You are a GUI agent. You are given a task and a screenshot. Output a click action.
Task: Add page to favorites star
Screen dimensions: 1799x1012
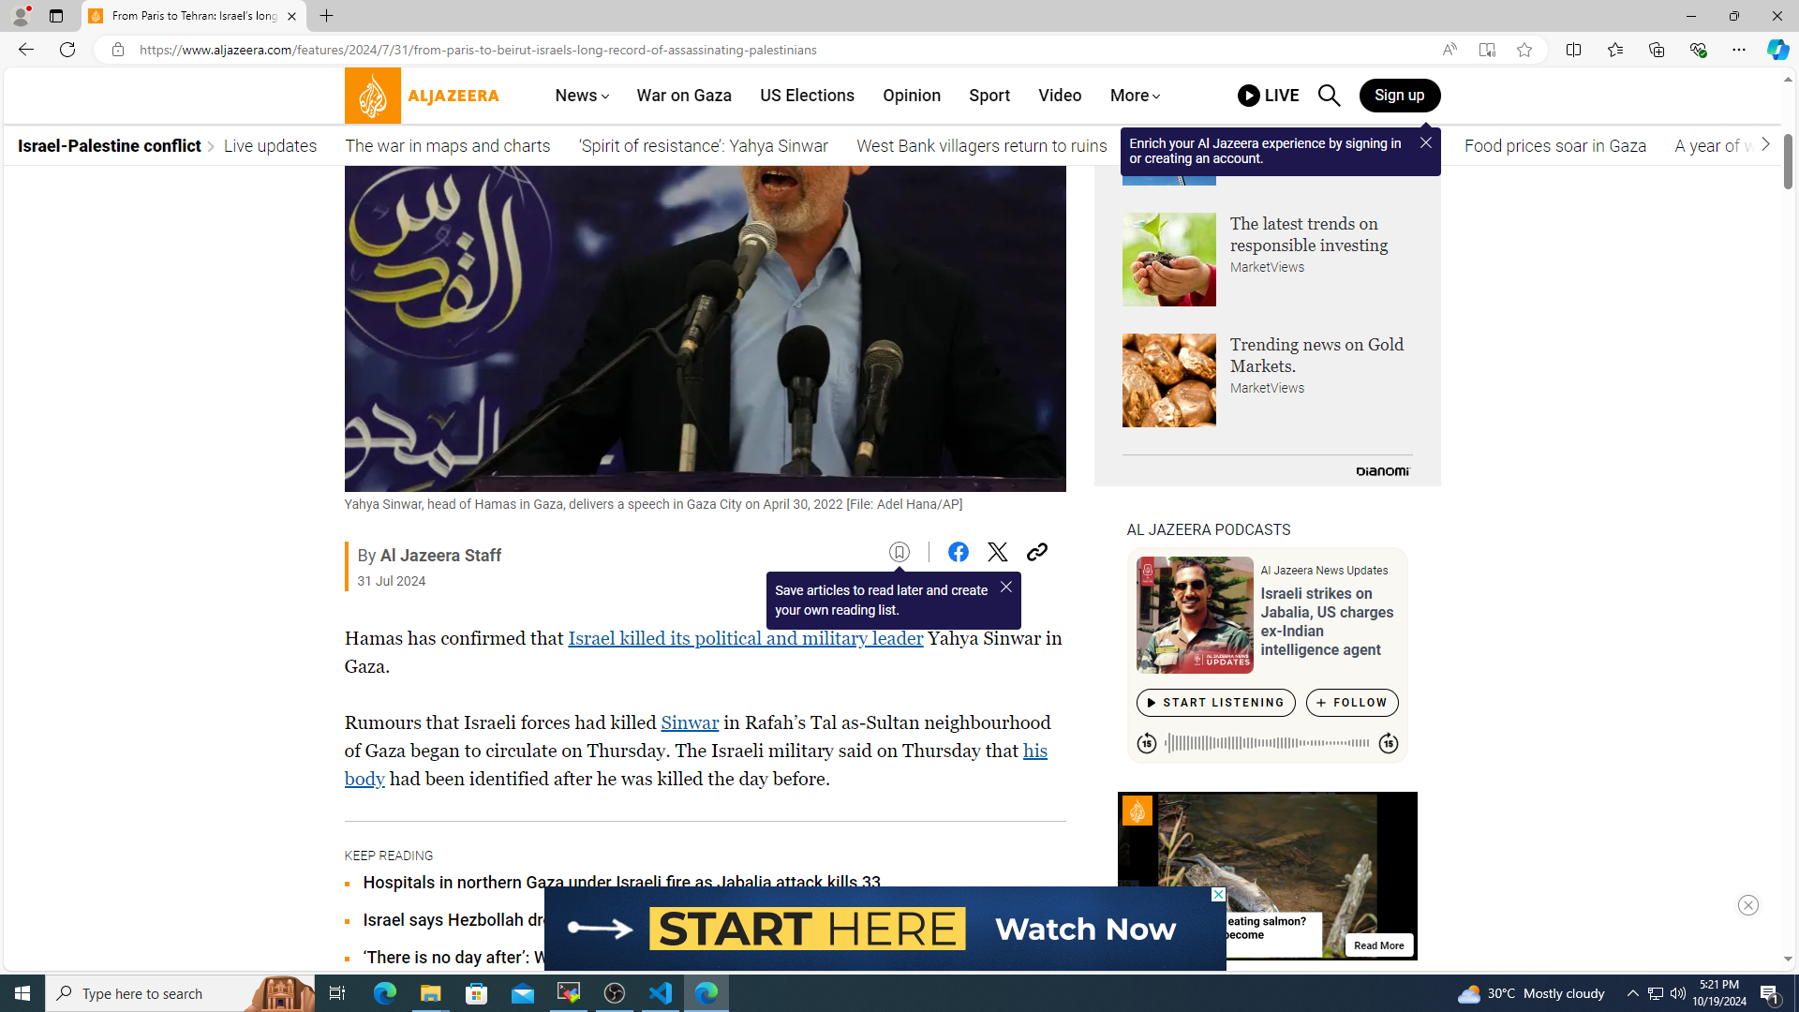[x=1524, y=50]
